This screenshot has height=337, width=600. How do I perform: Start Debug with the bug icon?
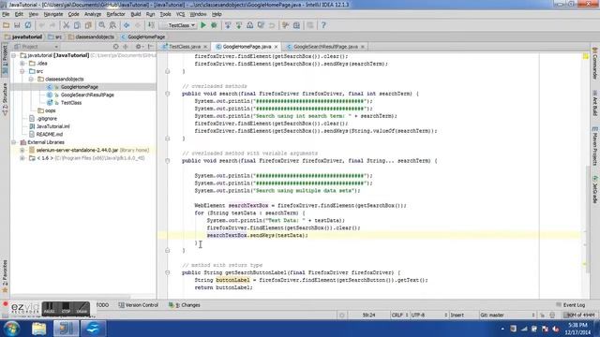214,25
